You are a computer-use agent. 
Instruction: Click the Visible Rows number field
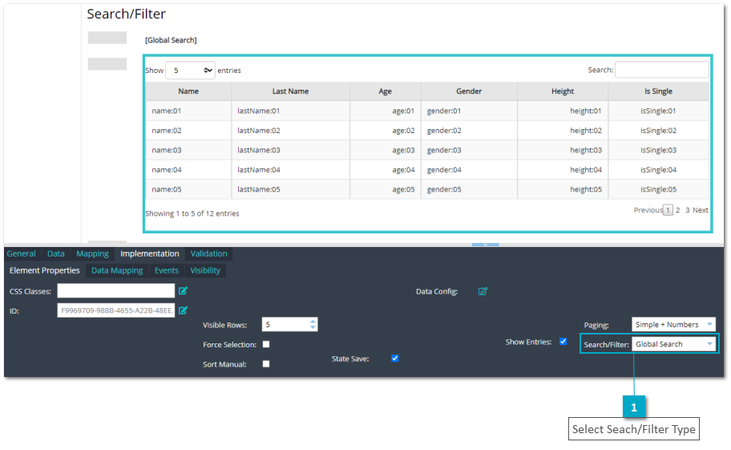pos(289,325)
